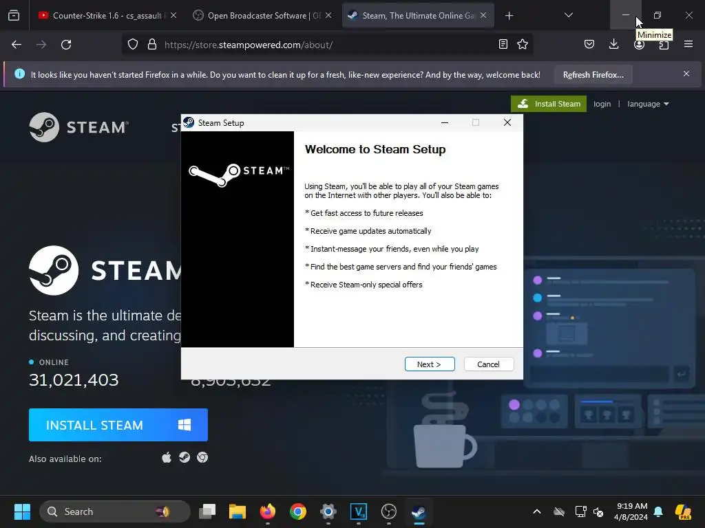
Task: Open the Windows Start menu
Action: (x=22, y=511)
